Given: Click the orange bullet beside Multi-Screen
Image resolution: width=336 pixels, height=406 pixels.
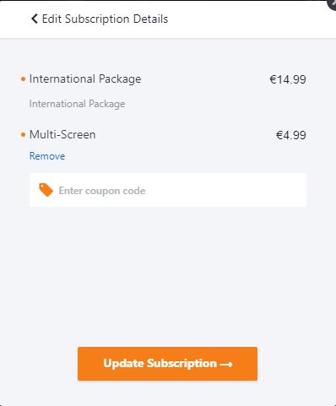Looking at the screenshot, I should coord(24,135).
